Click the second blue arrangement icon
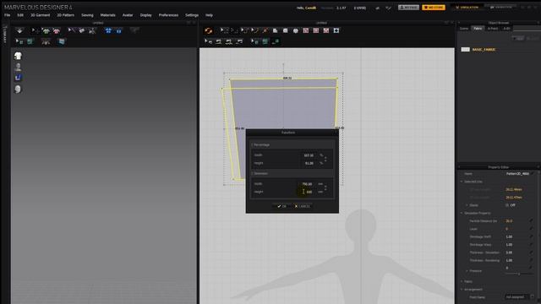This screenshot has width=541, height=304. [118, 30]
